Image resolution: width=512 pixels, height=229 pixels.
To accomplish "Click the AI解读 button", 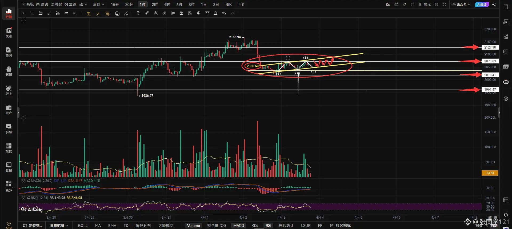I will 482,5.
